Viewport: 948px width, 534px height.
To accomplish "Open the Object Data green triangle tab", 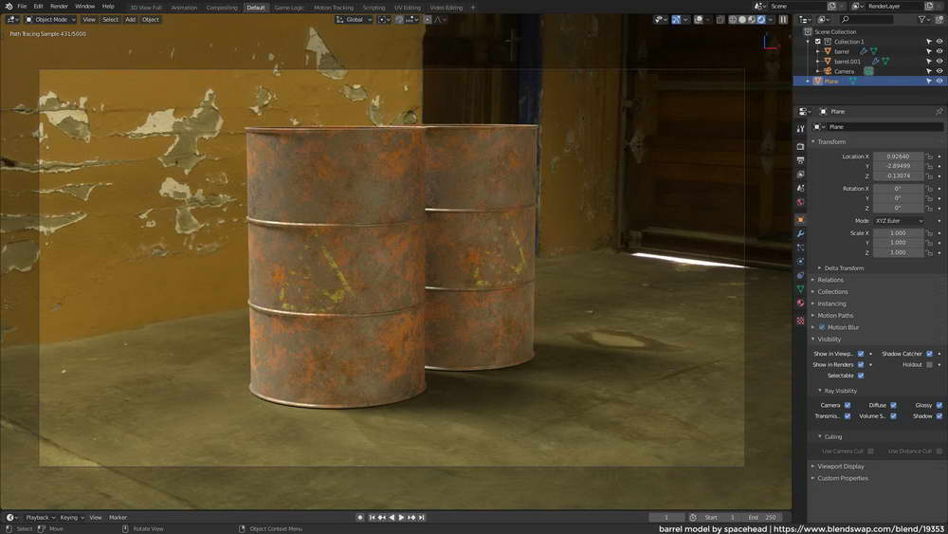I will click(800, 289).
